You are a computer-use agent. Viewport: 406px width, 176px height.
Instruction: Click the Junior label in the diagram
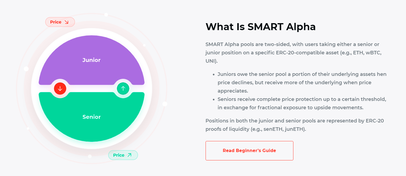tap(91, 60)
